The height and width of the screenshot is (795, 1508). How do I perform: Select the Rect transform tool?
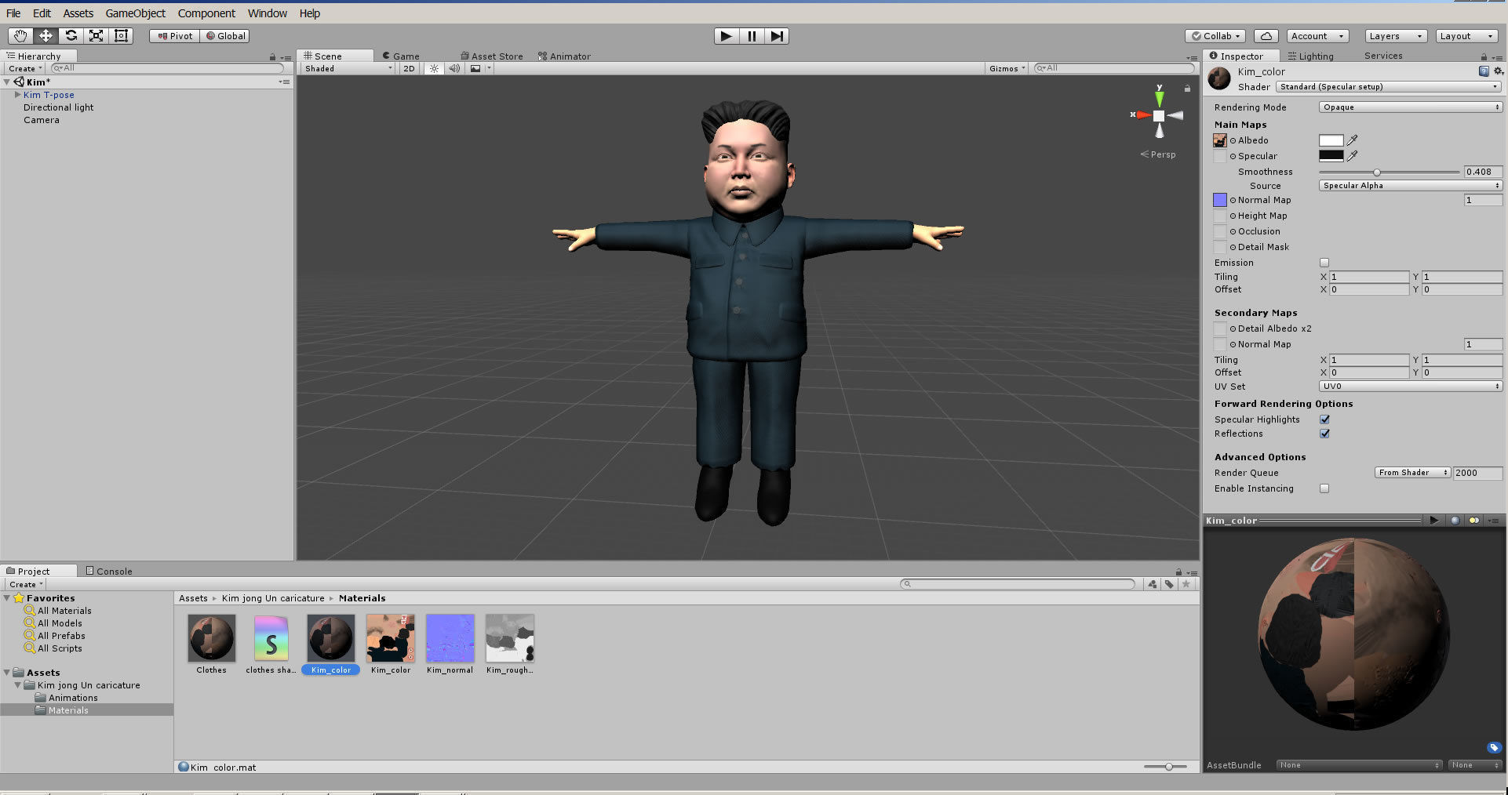(x=121, y=36)
